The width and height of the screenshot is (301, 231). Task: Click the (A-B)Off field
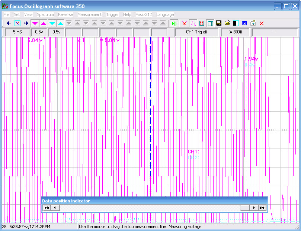pyautogui.click(x=235, y=32)
